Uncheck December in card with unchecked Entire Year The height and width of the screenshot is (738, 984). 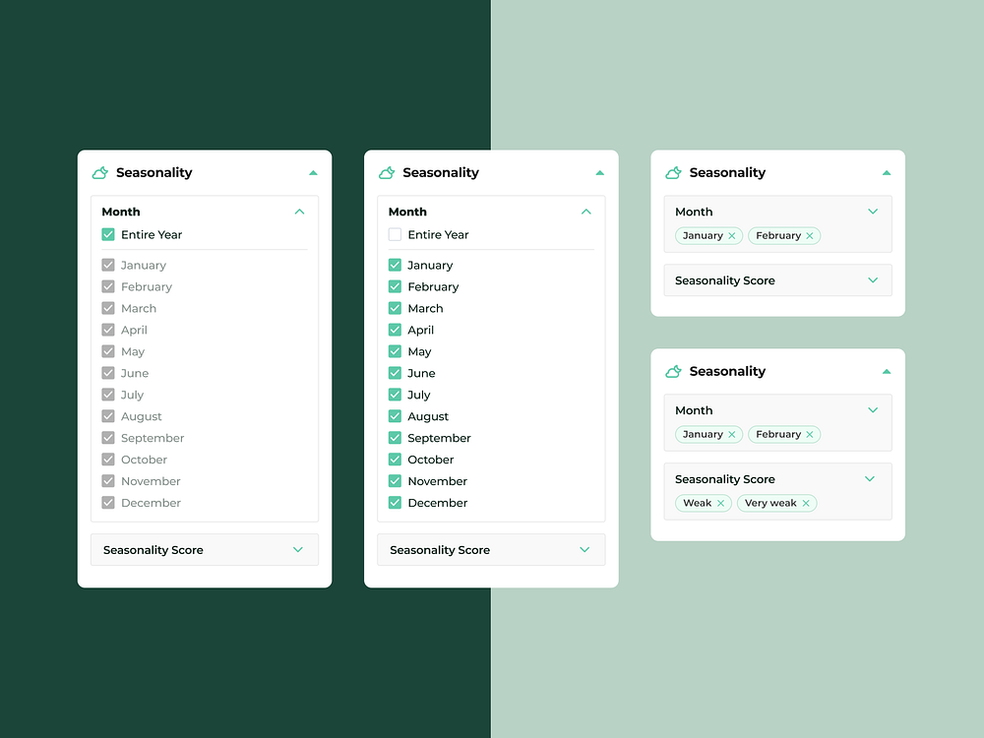tap(395, 503)
